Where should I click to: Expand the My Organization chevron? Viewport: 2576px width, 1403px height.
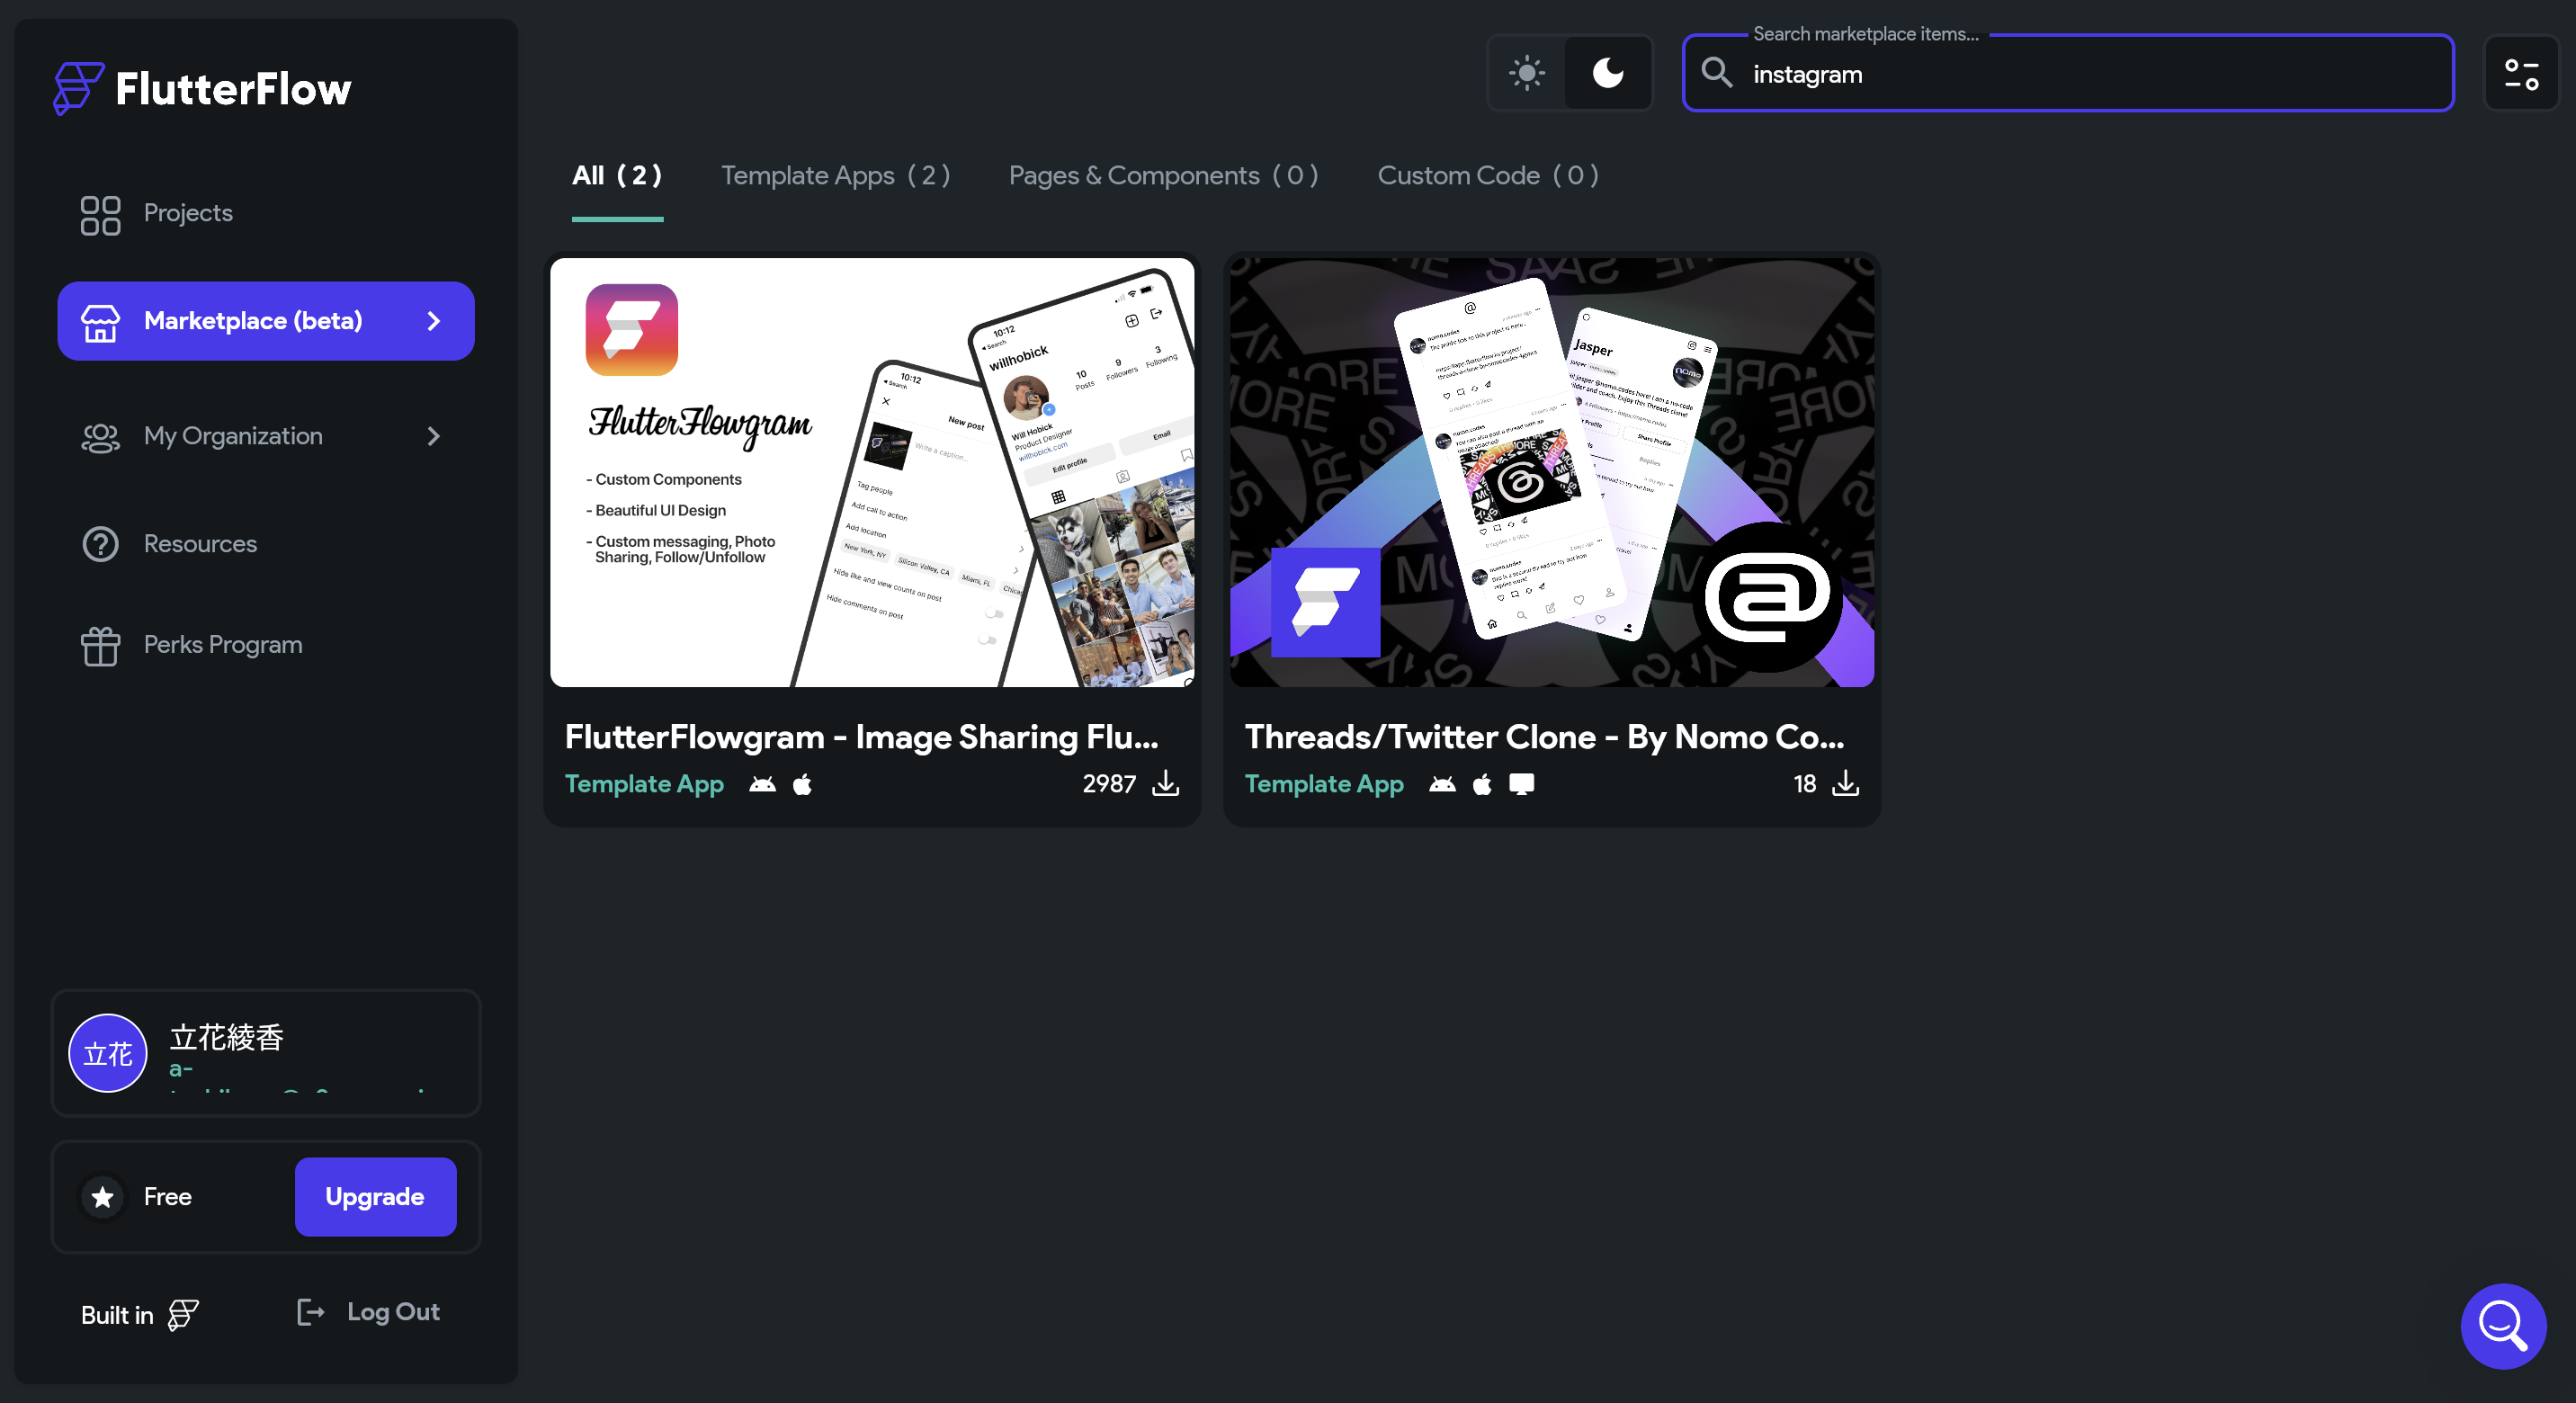coord(433,436)
